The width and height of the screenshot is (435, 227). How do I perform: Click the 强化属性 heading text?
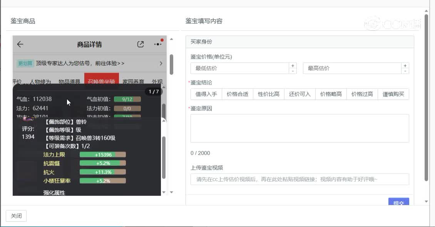[x=54, y=193]
